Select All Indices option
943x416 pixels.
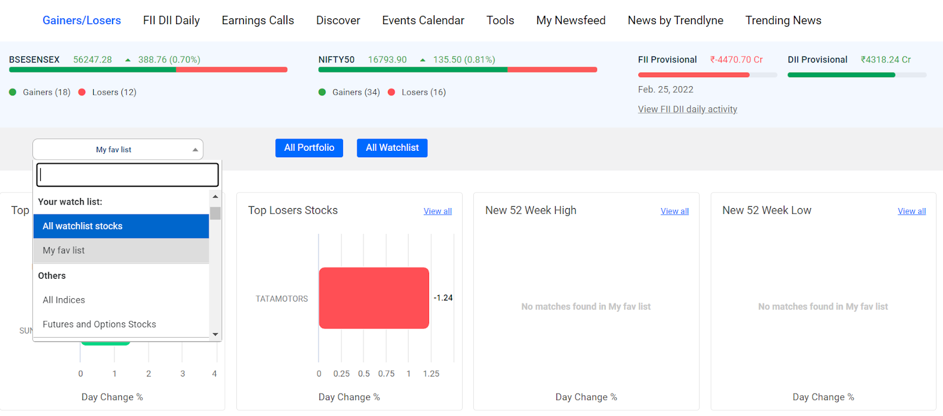tap(121, 300)
